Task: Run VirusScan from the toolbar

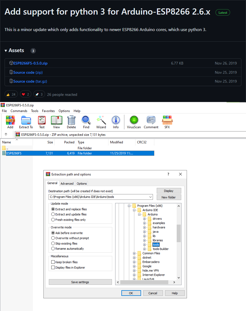Action: 134,122
